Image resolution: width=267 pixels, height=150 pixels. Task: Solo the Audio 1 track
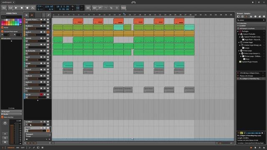(x=45, y=32)
